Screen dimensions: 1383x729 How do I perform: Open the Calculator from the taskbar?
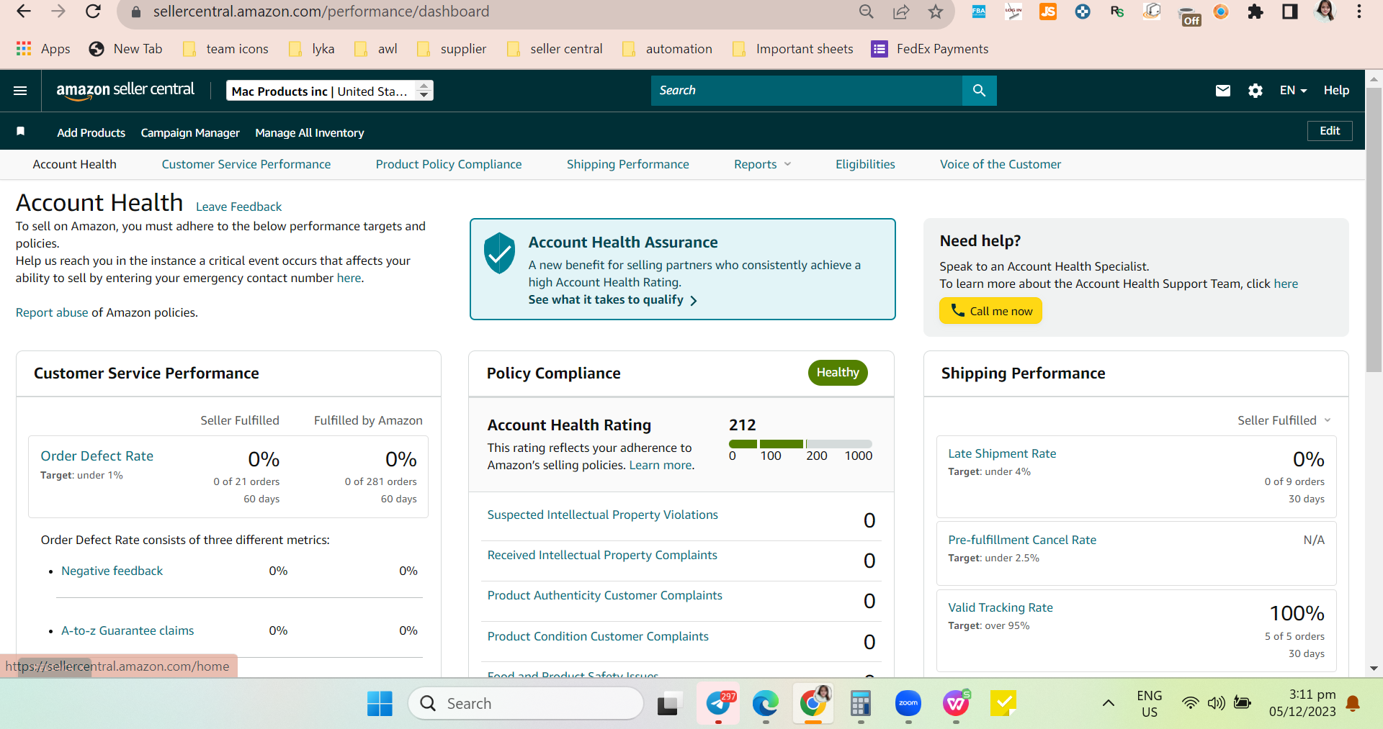point(860,703)
